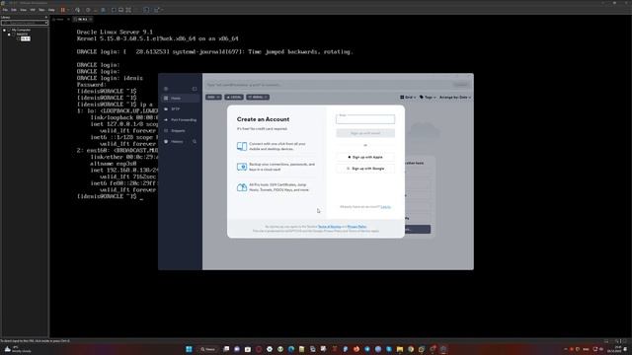Click the VMware unity mode icon
The width and height of the screenshot is (632, 355).
(136, 10)
